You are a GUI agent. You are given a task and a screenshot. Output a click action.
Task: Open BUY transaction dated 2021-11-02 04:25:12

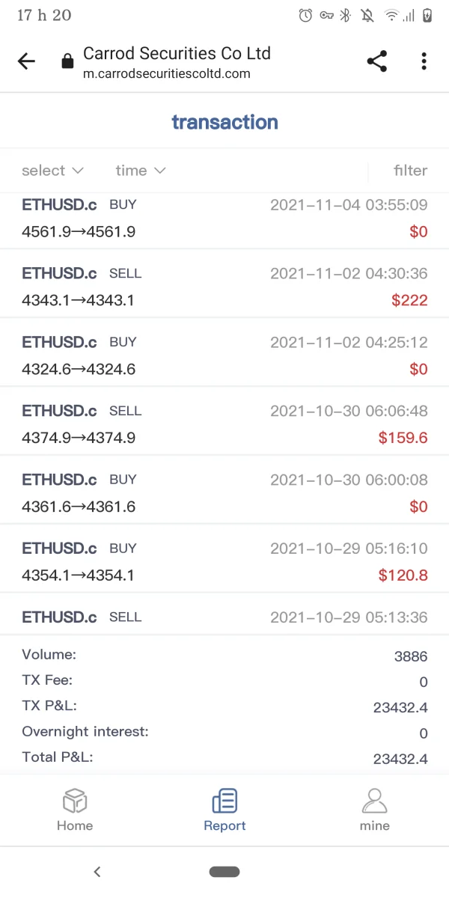pyautogui.click(x=224, y=355)
